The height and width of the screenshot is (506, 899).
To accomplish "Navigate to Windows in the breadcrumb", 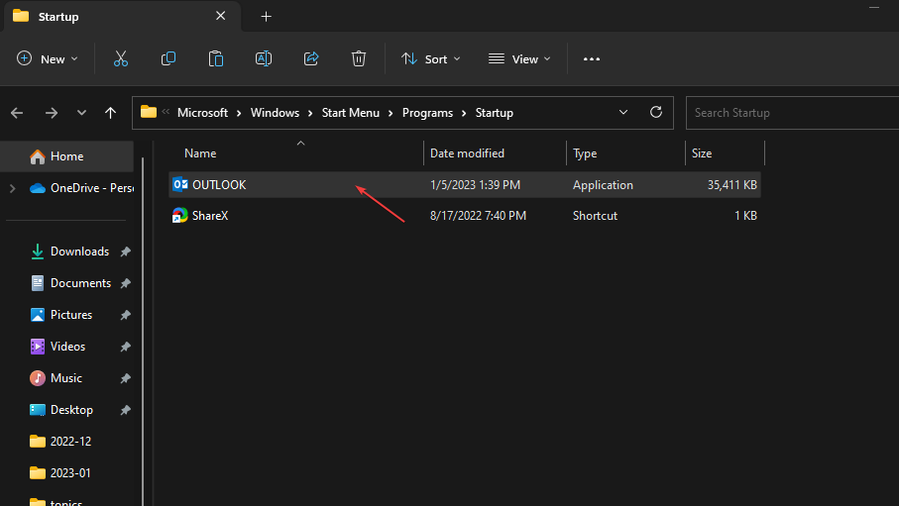I will click(x=275, y=113).
